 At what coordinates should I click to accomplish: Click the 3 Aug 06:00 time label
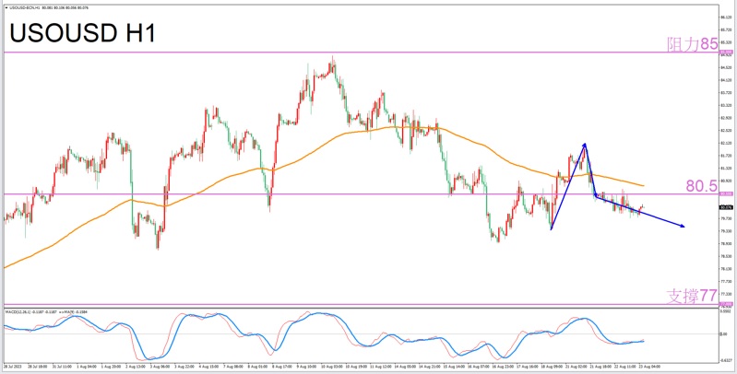click(x=160, y=366)
